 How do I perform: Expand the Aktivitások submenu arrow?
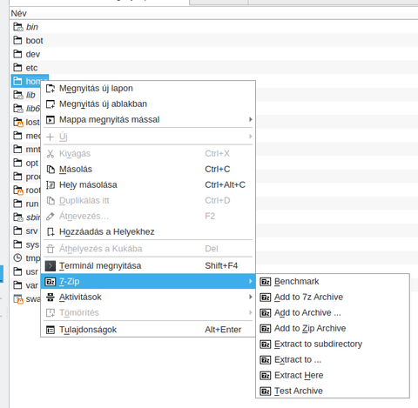tap(250, 297)
